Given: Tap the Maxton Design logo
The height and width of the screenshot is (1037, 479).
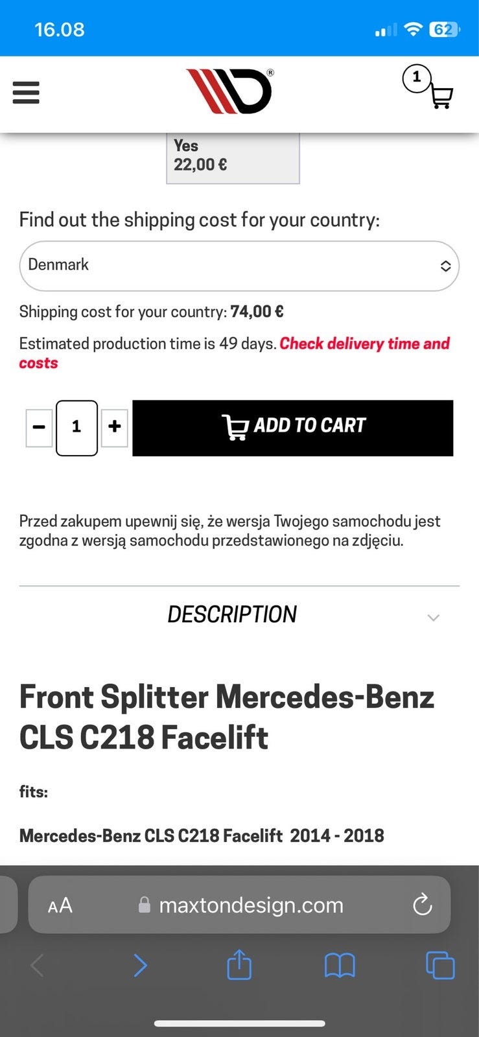Looking at the screenshot, I should coord(229,91).
